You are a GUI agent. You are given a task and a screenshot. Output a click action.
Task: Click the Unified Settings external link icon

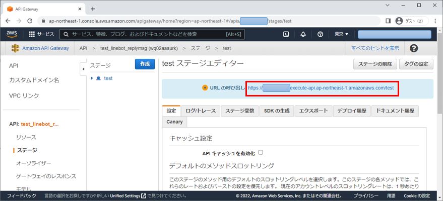pyautogui.click(x=144, y=195)
